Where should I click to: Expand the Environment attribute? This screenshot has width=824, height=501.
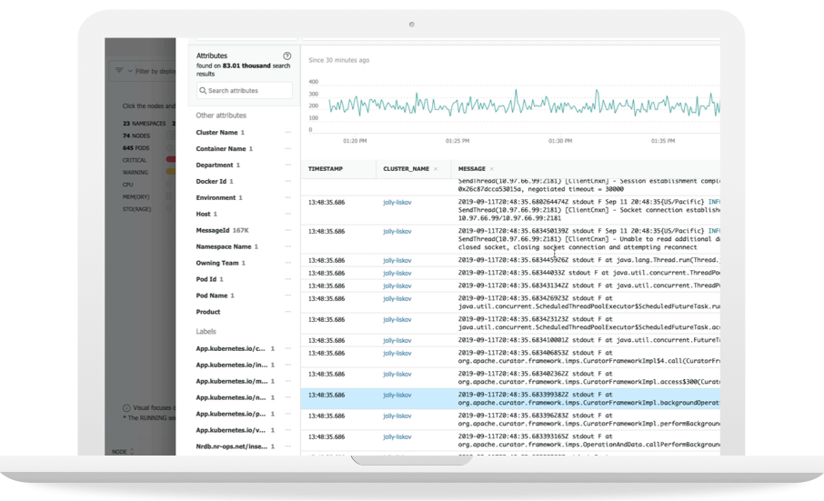click(x=216, y=198)
